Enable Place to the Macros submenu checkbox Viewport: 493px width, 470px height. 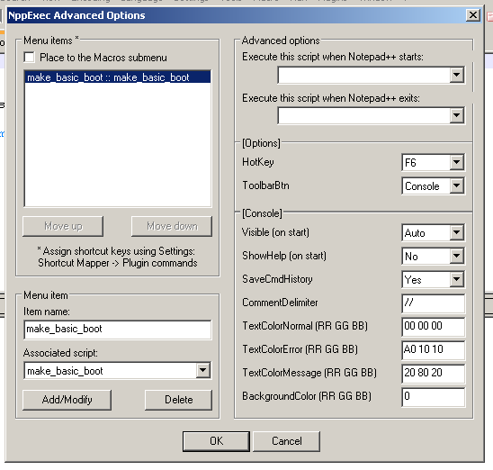(30, 58)
